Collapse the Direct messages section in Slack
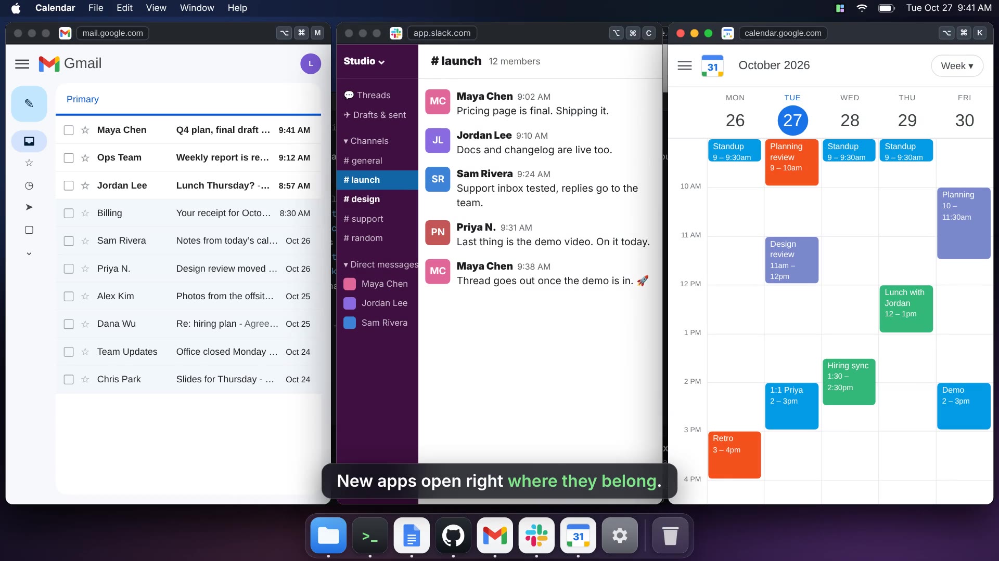 point(381,264)
